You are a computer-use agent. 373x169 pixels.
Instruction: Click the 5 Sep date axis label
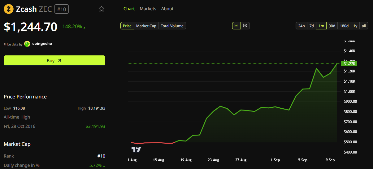pos(303,160)
